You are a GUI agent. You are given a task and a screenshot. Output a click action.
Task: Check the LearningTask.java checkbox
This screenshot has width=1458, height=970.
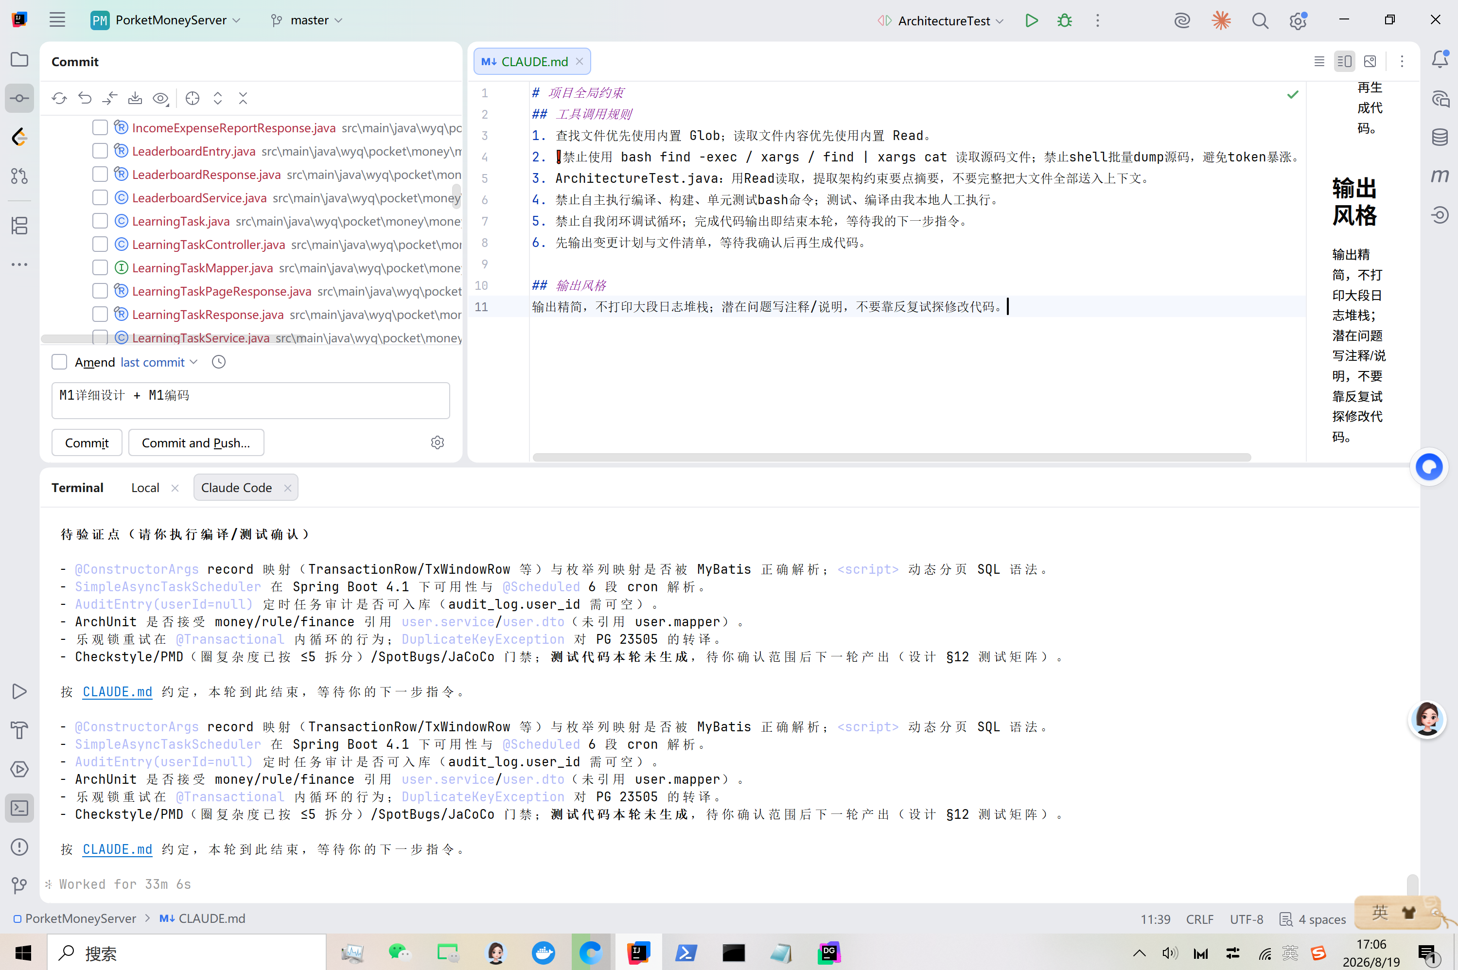100,221
